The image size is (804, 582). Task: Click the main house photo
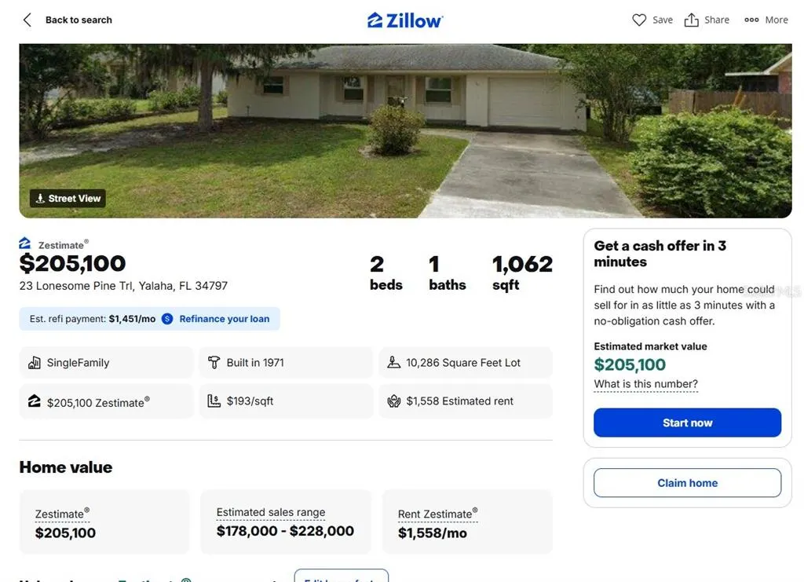405,130
